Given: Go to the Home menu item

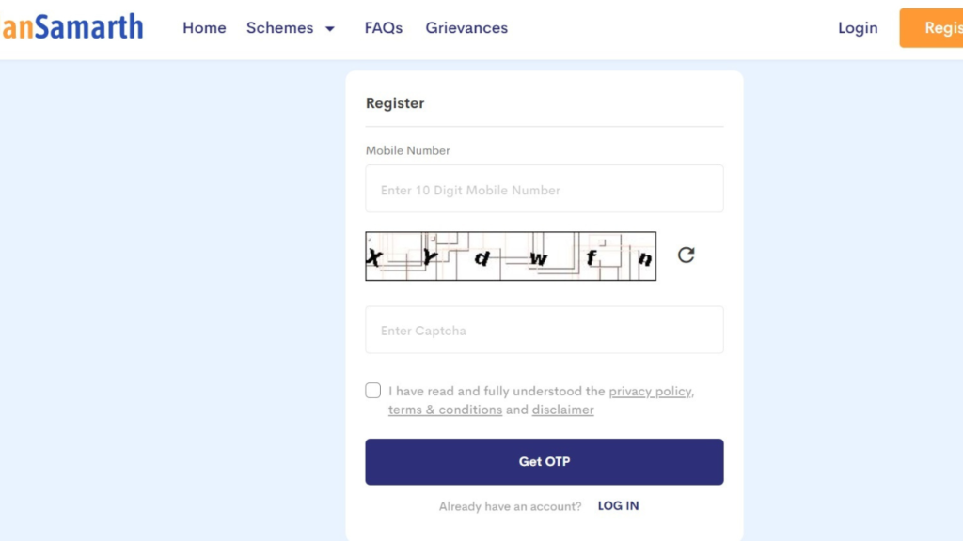Looking at the screenshot, I should 204,27.
